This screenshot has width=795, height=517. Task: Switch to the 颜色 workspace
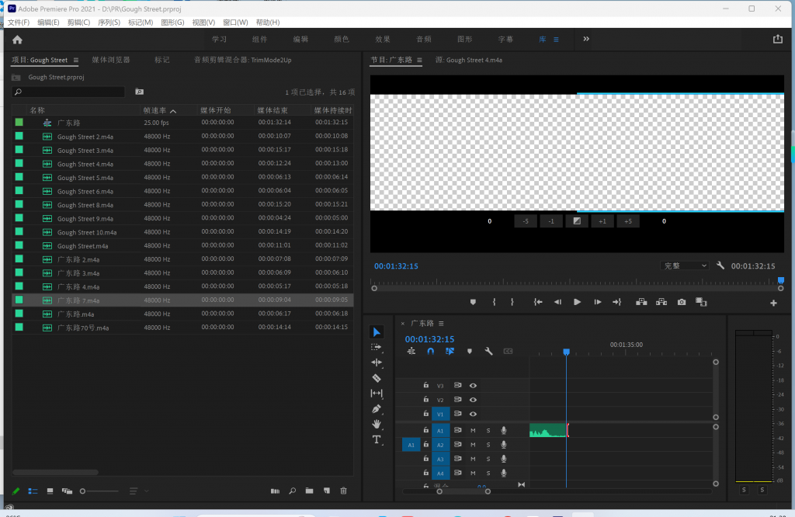click(x=342, y=39)
